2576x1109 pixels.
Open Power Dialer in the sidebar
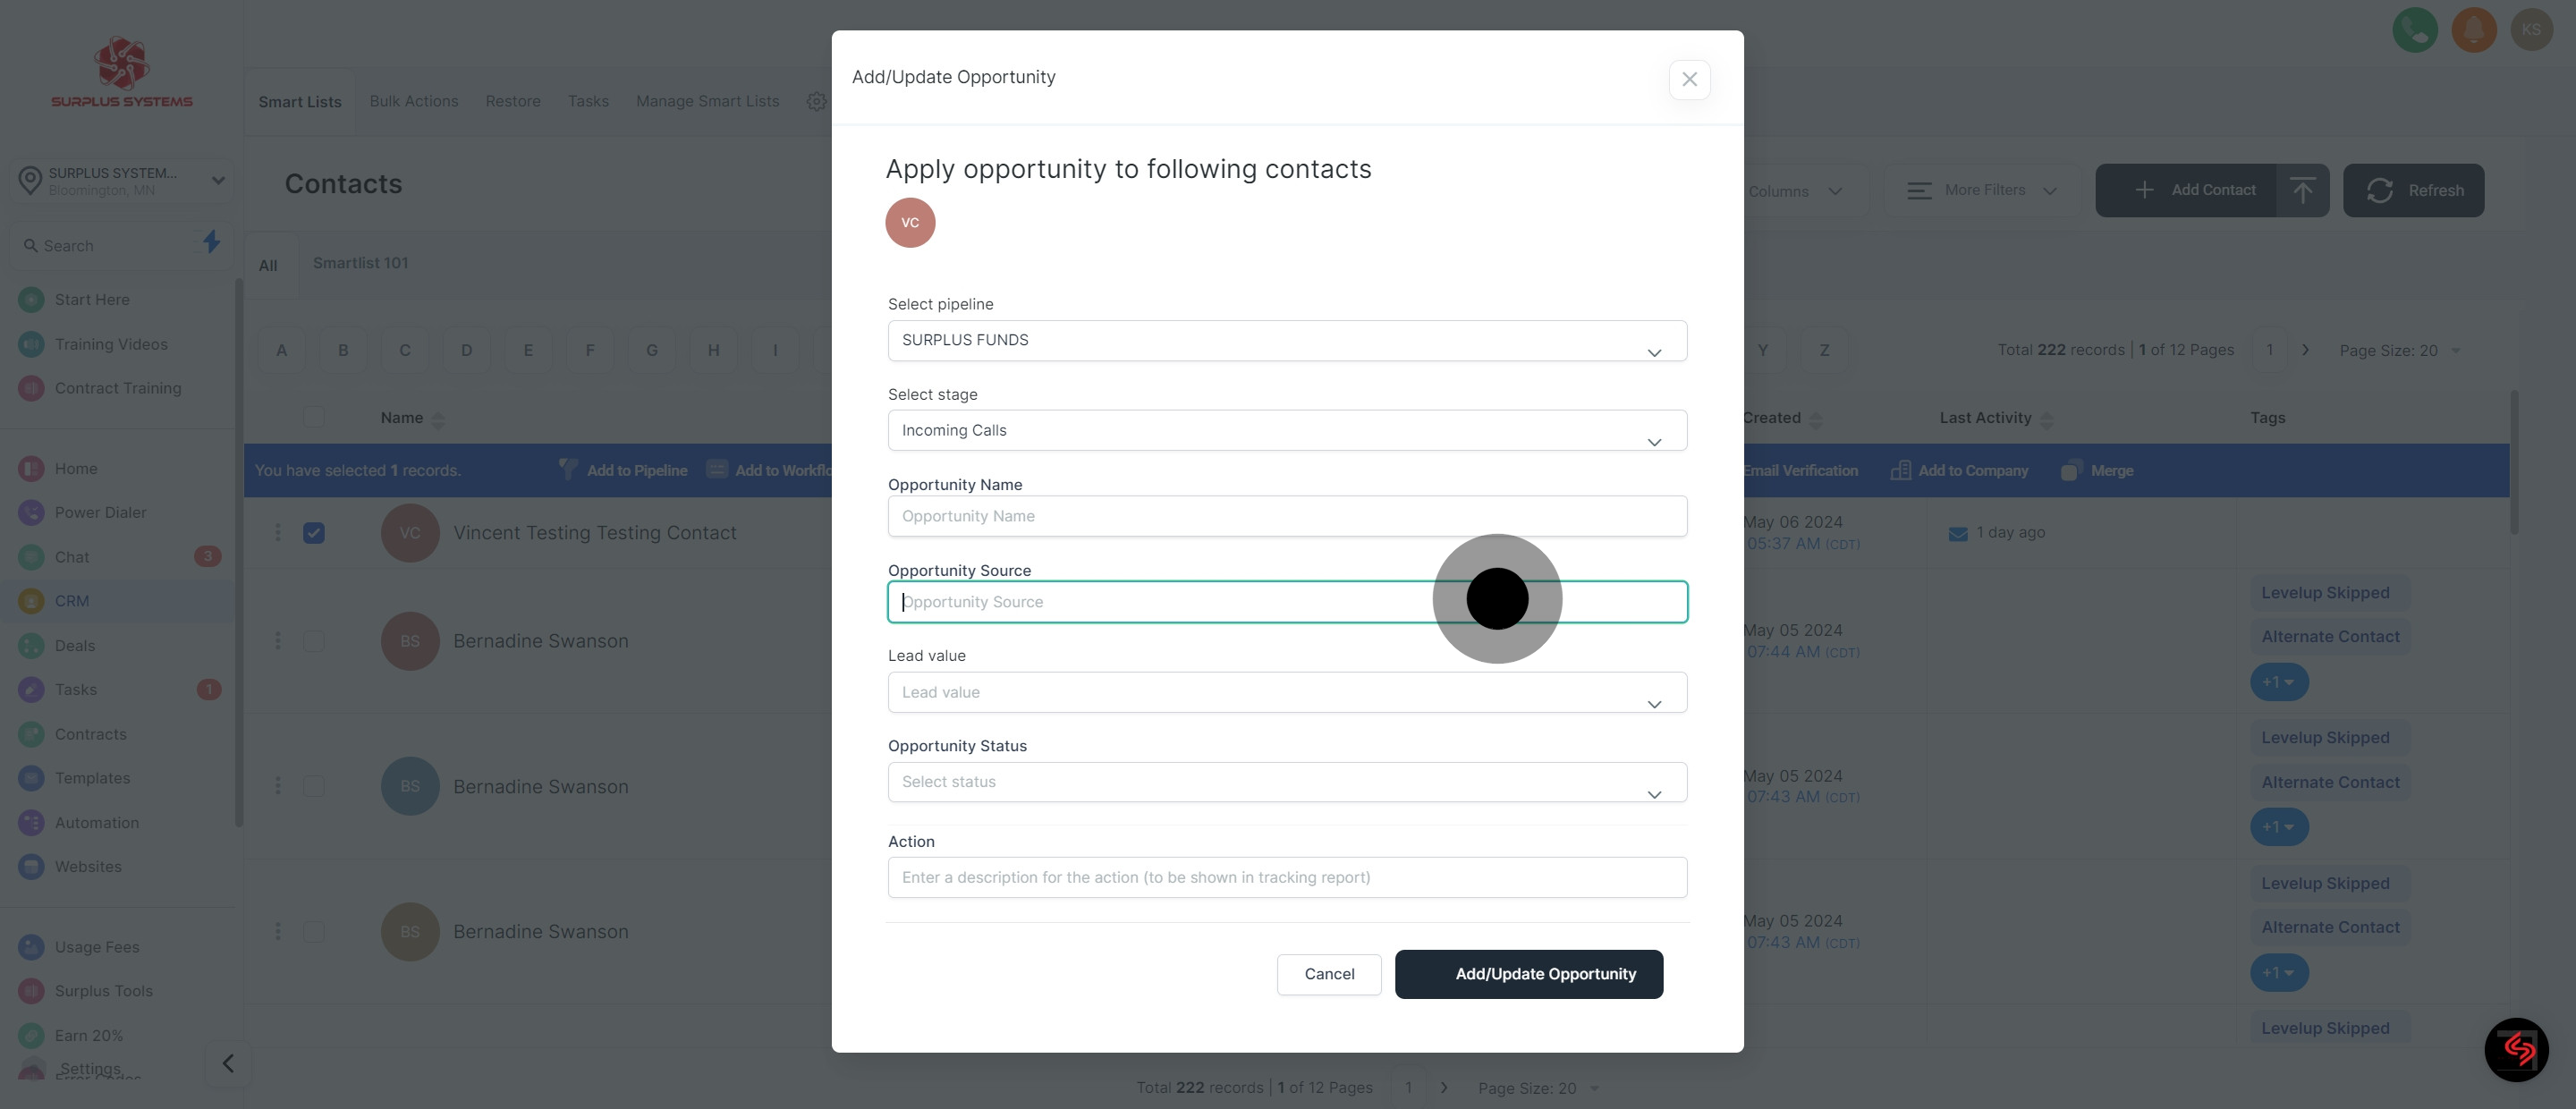[x=100, y=512]
